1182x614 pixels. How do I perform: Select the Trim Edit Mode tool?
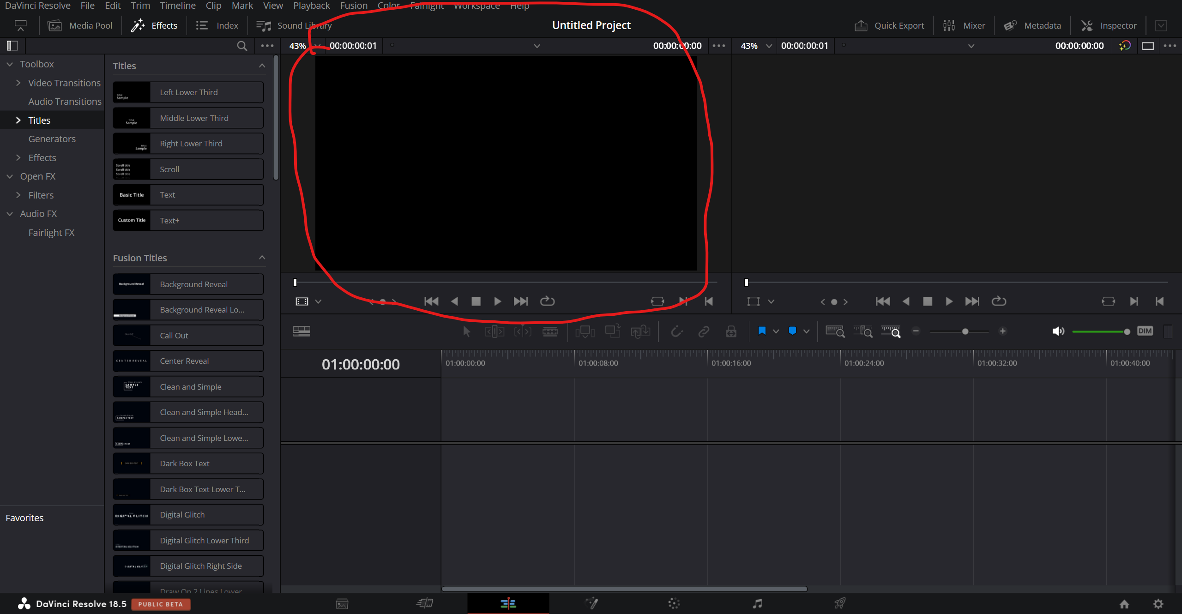495,331
